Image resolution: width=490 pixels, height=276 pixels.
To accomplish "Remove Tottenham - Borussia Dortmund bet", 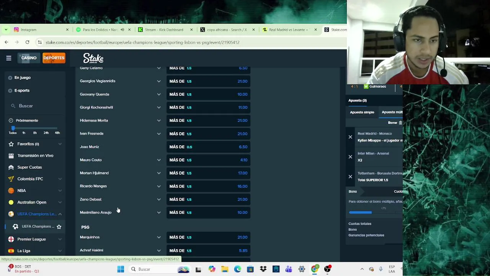I will 350,177.
